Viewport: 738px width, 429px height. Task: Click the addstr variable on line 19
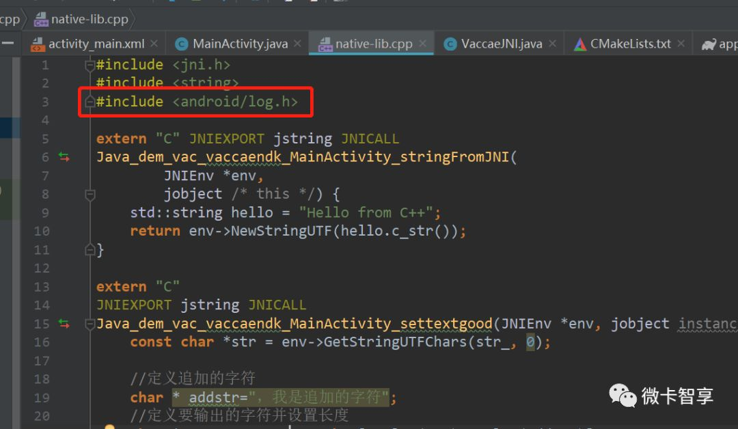pyautogui.click(x=214, y=398)
